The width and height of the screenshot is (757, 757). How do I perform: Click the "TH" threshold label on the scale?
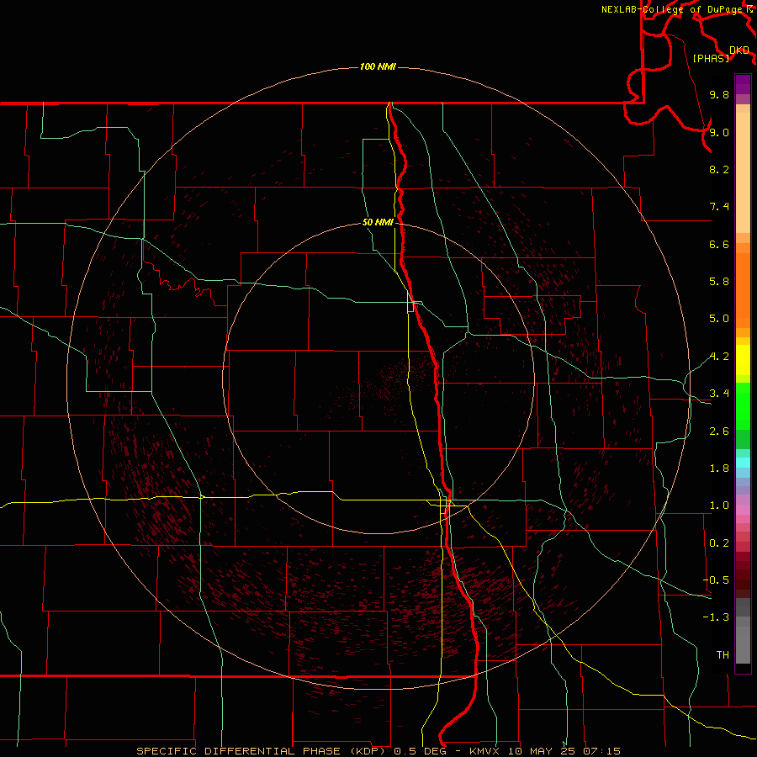coord(723,655)
